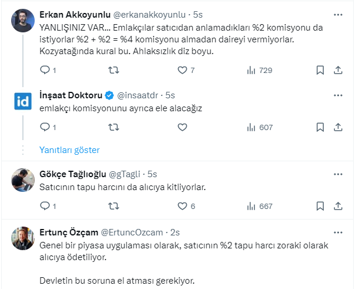Like İnşaat Doktoru's tweet
This screenshot has height=289, width=359.
click(182, 127)
